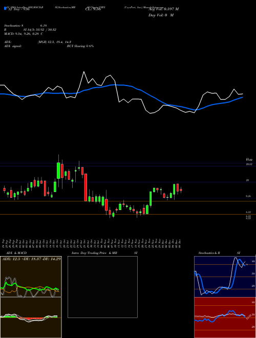Click the 'Stochastics & R' panel title
This screenshot has width=256, height=338.
tap(209, 253)
